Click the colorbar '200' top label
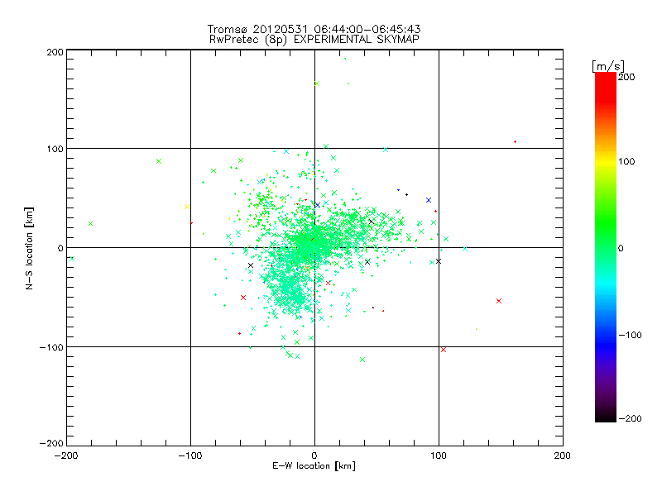Screen dimensions: 662x496 click(626, 77)
